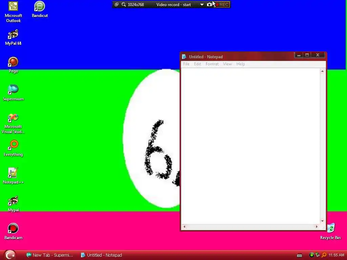Click the green round tray icon
The height and width of the screenshot is (260, 347).
311,255
